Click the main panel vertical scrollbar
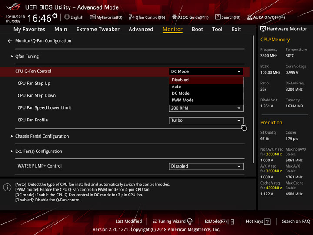This screenshot has height=235, width=313. 253,99
